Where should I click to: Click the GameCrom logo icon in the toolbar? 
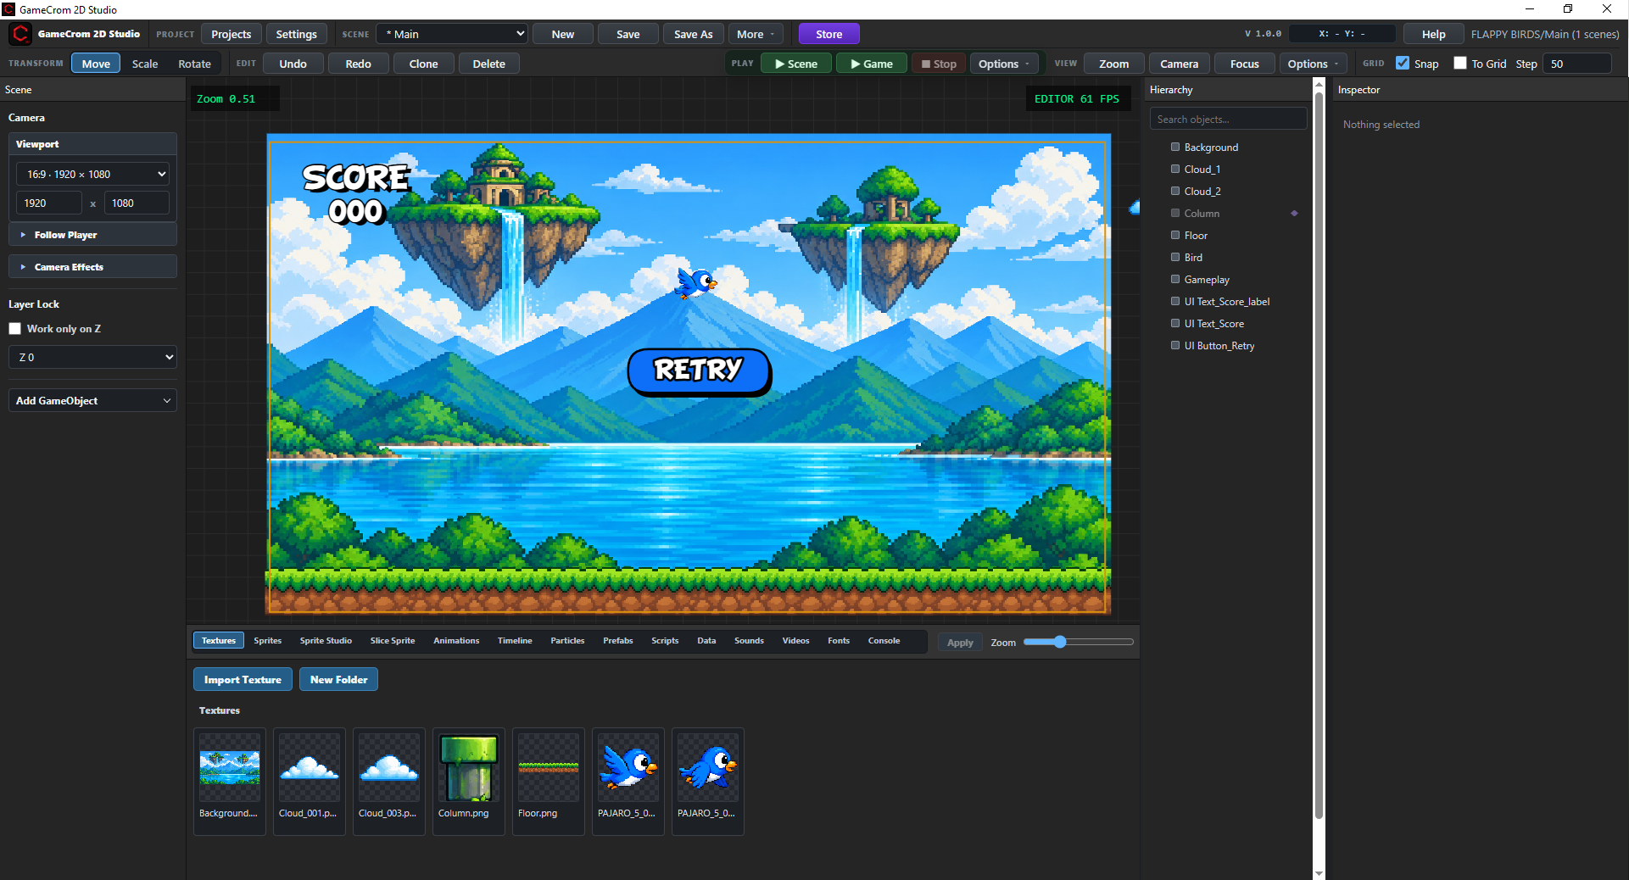coord(20,34)
